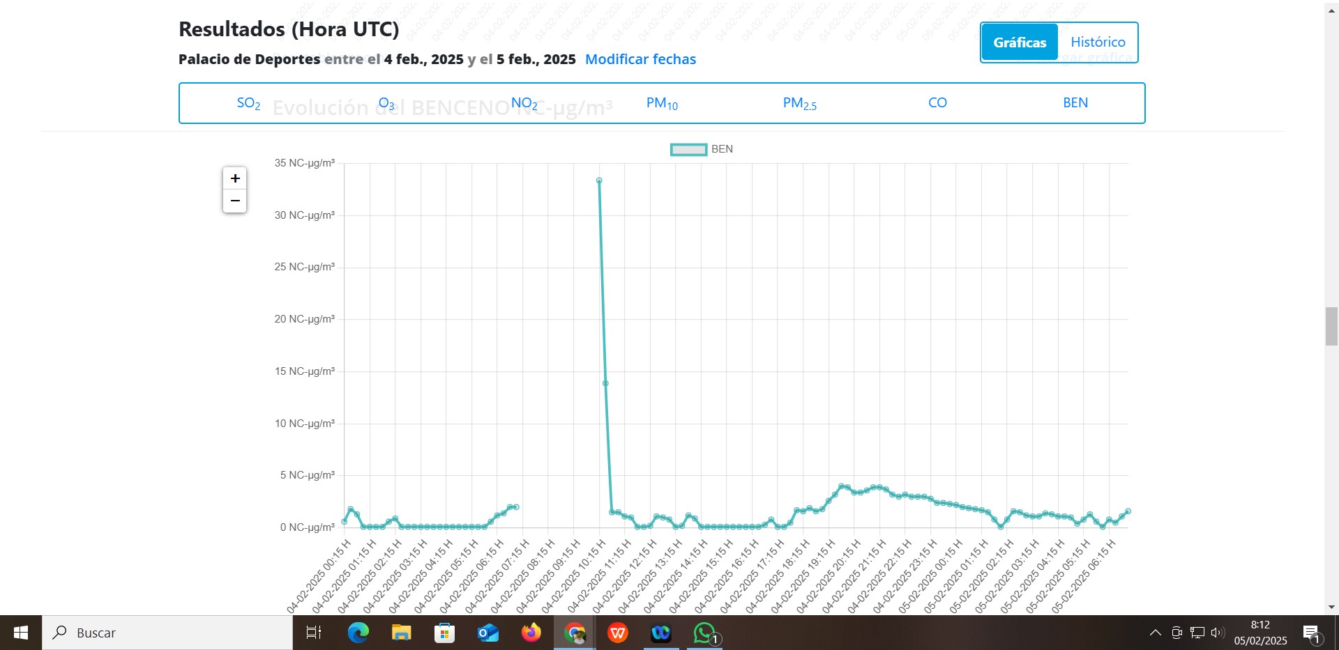Select the SO2 pollutant tab
The width and height of the screenshot is (1339, 650).
249,103
